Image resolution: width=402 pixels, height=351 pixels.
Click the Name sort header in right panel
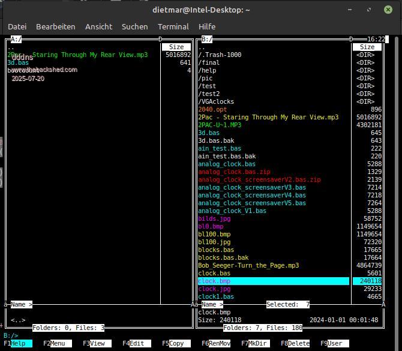tap(211, 305)
